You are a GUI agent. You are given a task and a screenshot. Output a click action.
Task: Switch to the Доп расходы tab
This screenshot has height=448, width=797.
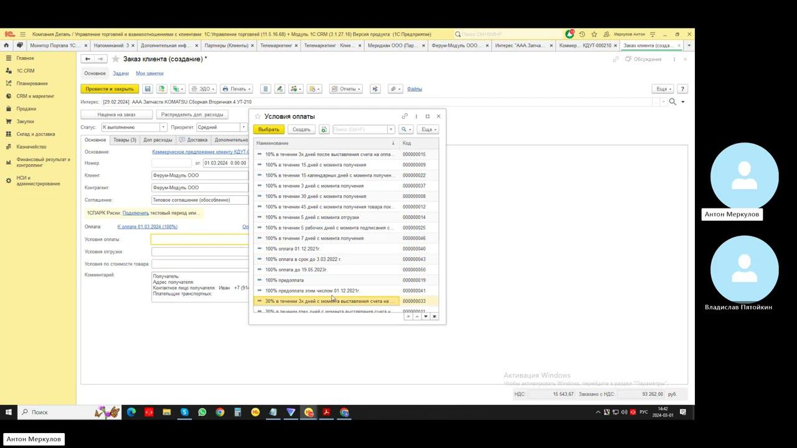[x=158, y=140]
